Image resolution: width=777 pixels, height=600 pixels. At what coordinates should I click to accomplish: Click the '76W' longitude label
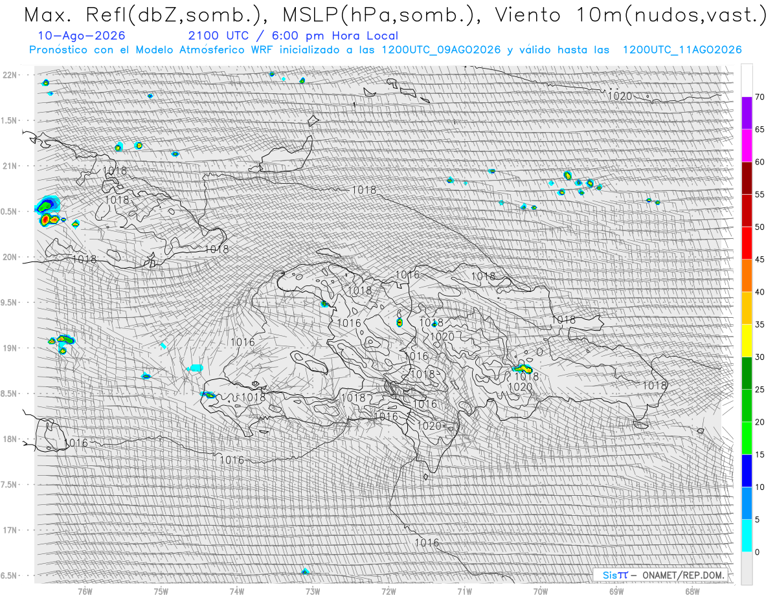(x=85, y=591)
